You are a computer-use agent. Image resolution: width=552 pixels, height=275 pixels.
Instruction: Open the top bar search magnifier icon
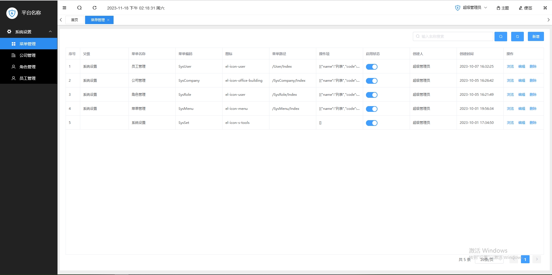coord(80,8)
